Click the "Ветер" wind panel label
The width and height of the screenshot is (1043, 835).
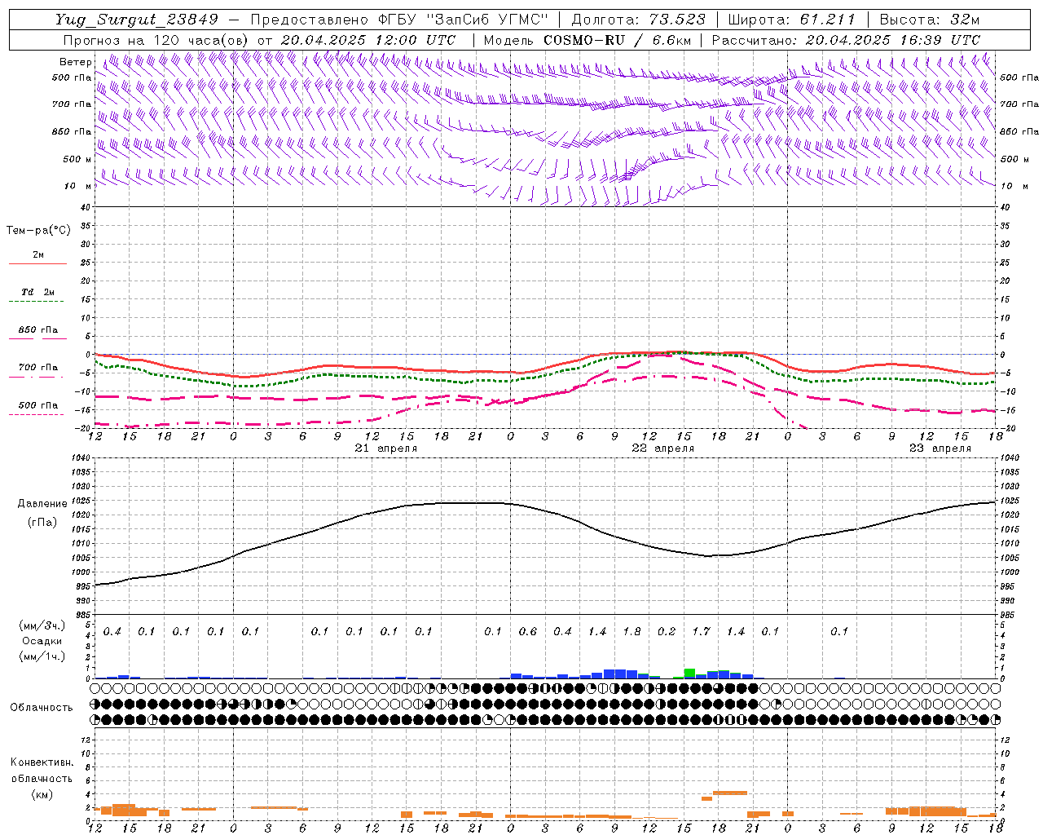click(76, 62)
